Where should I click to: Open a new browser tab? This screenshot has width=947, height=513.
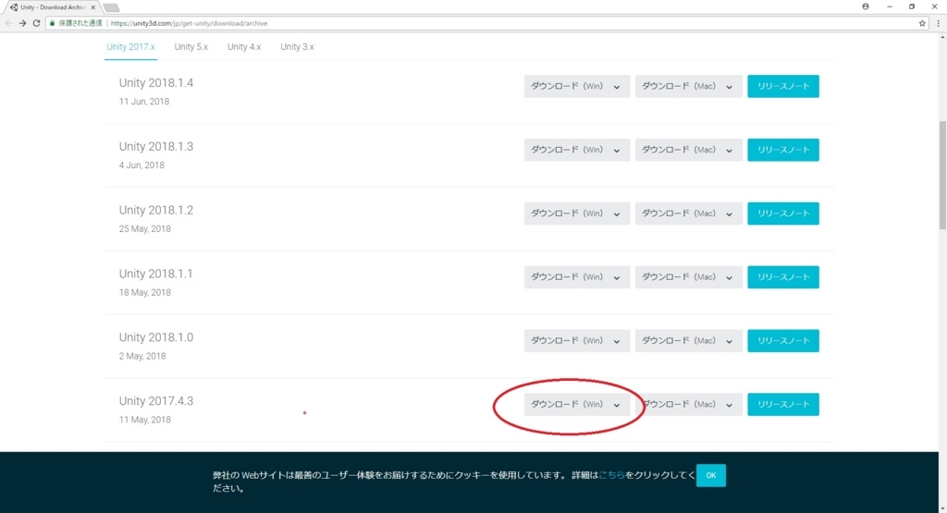[x=112, y=7]
